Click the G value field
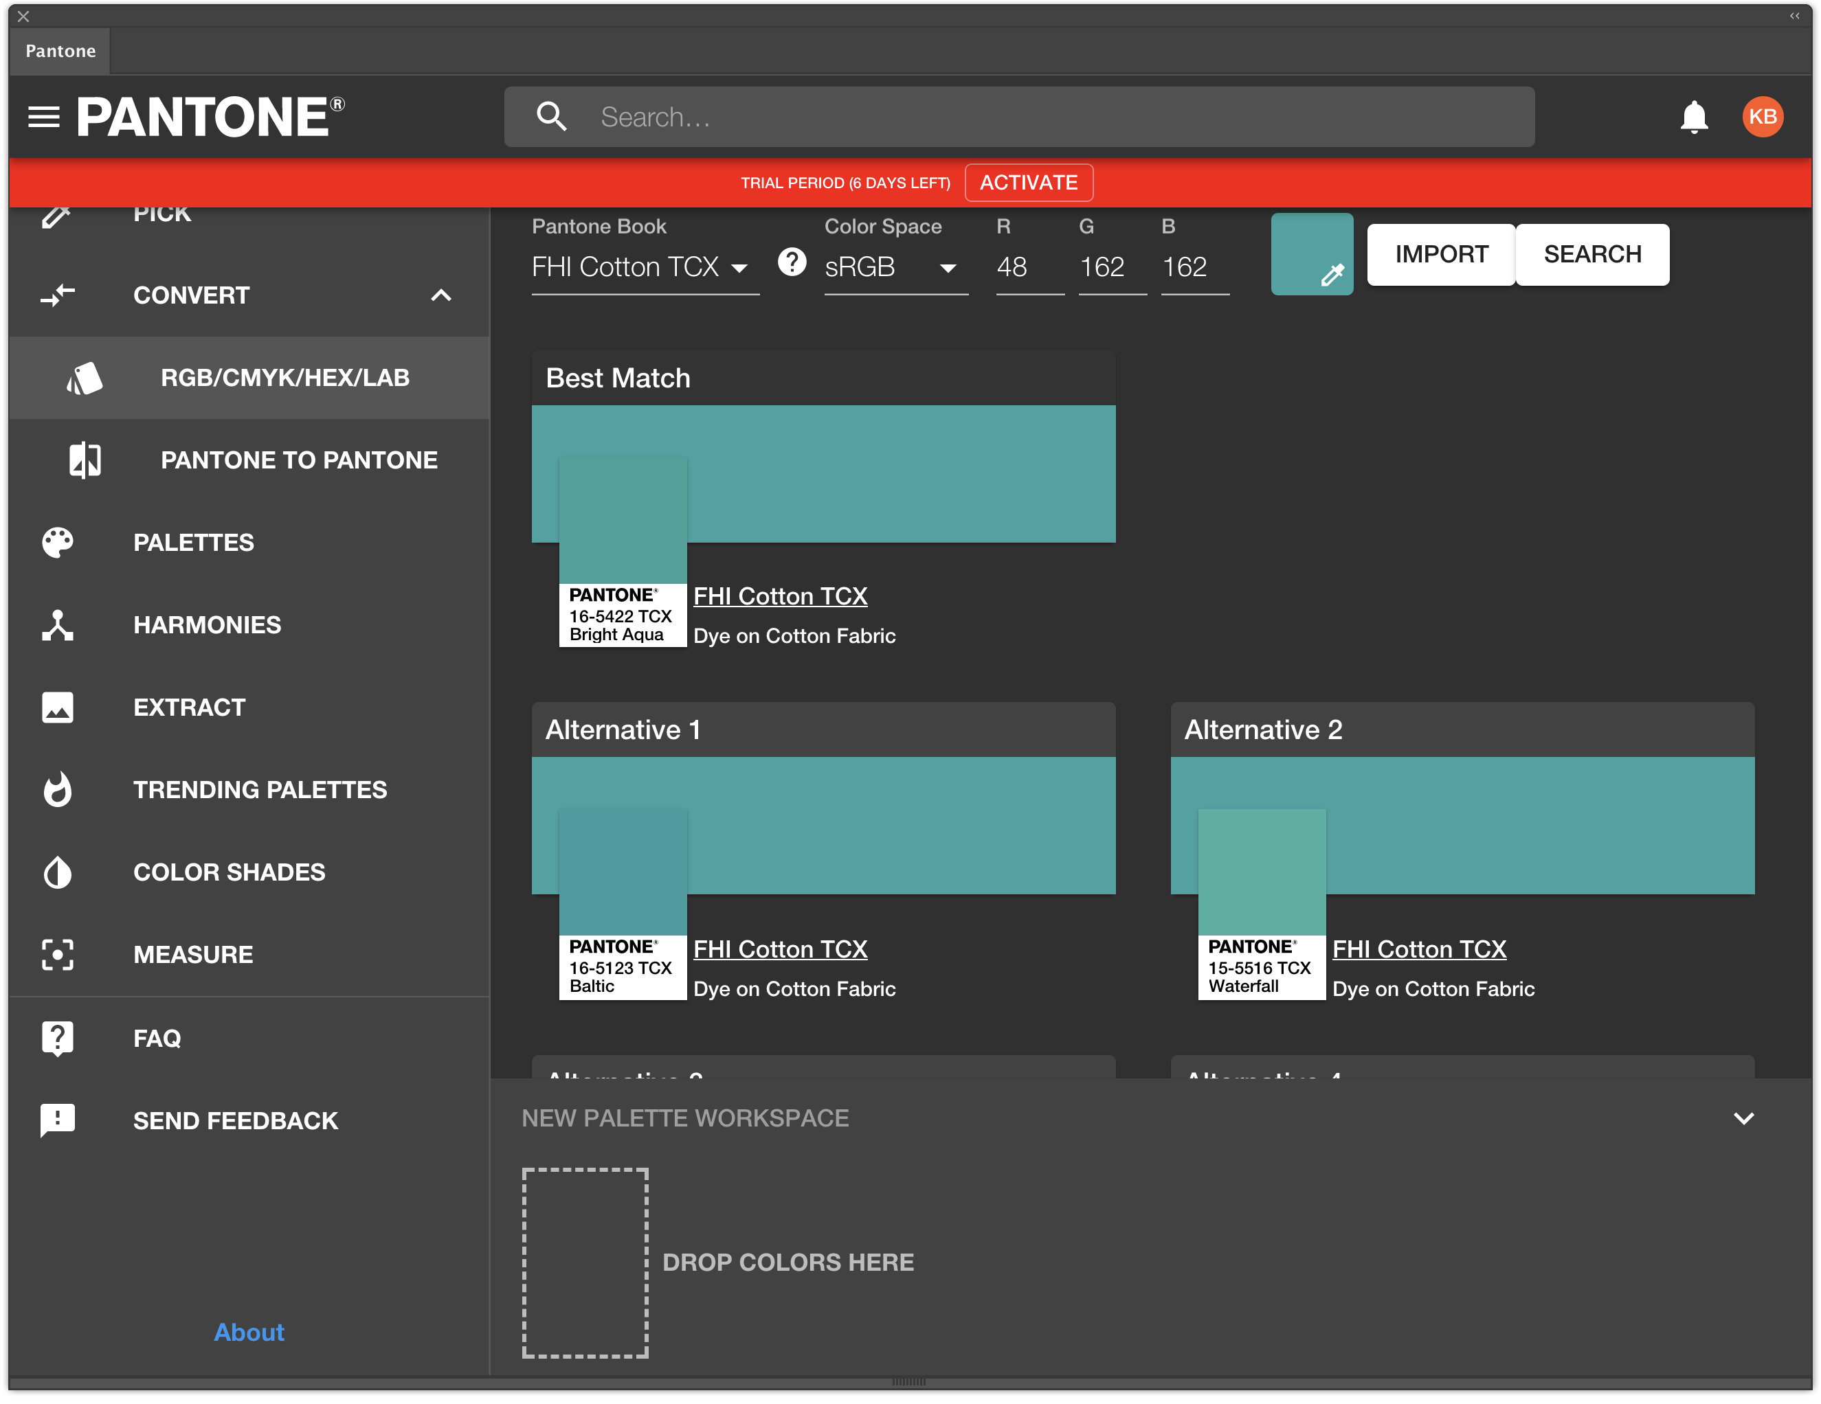Image resolution: width=1821 pixels, height=1404 pixels. (x=1113, y=267)
